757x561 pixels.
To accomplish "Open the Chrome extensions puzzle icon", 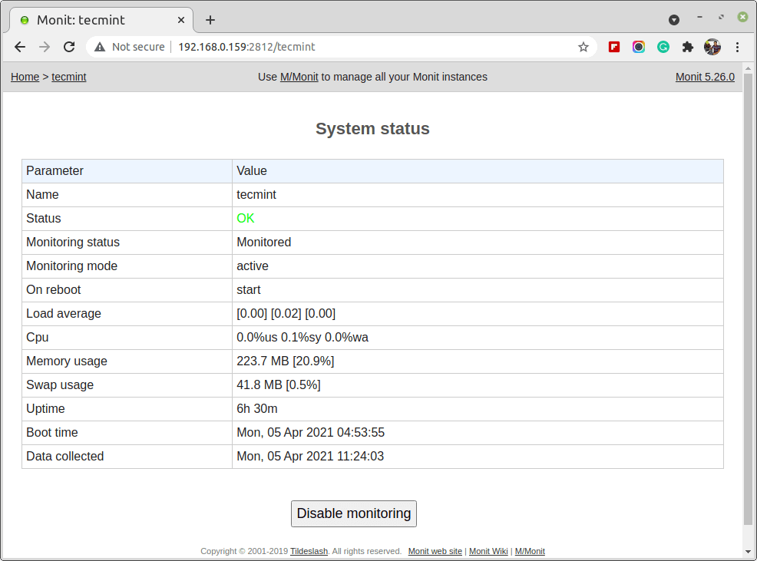I will pos(687,47).
